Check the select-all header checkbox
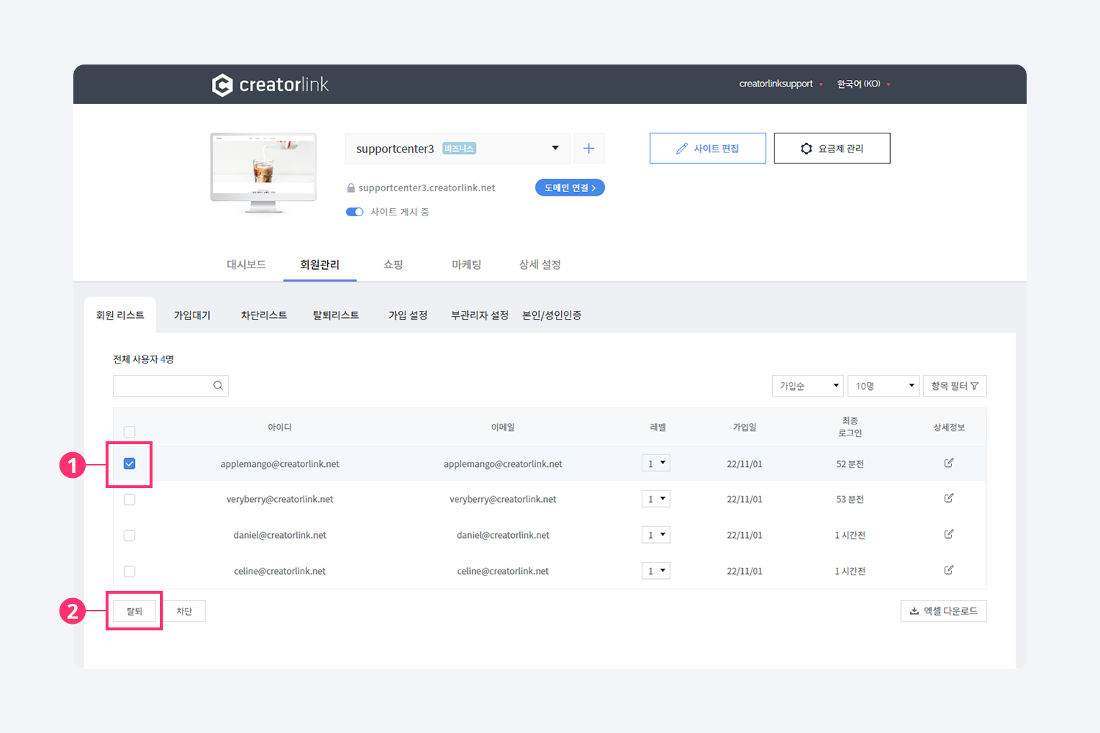This screenshot has width=1100, height=733. pyautogui.click(x=130, y=432)
